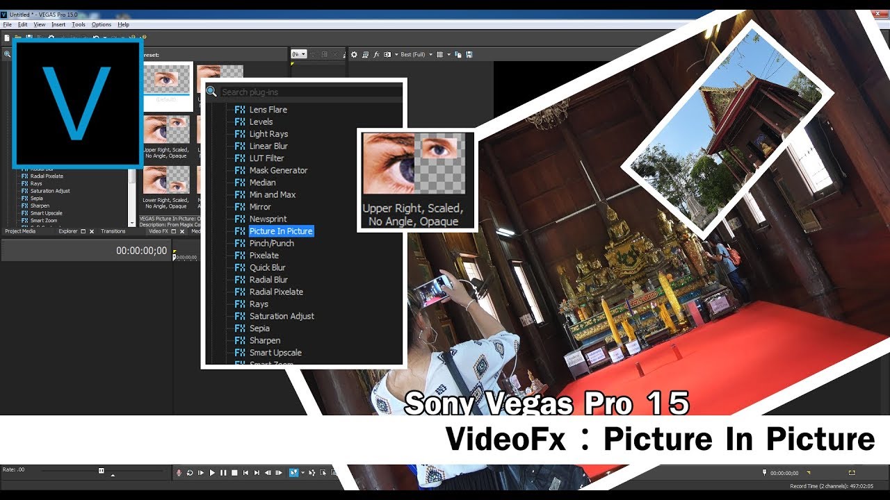Open the Edit menu
The width and height of the screenshot is (890, 500).
pyautogui.click(x=23, y=24)
